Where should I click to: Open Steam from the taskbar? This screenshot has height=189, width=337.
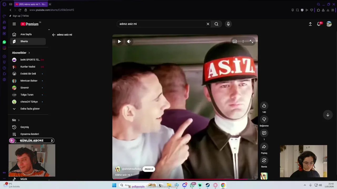208,185
